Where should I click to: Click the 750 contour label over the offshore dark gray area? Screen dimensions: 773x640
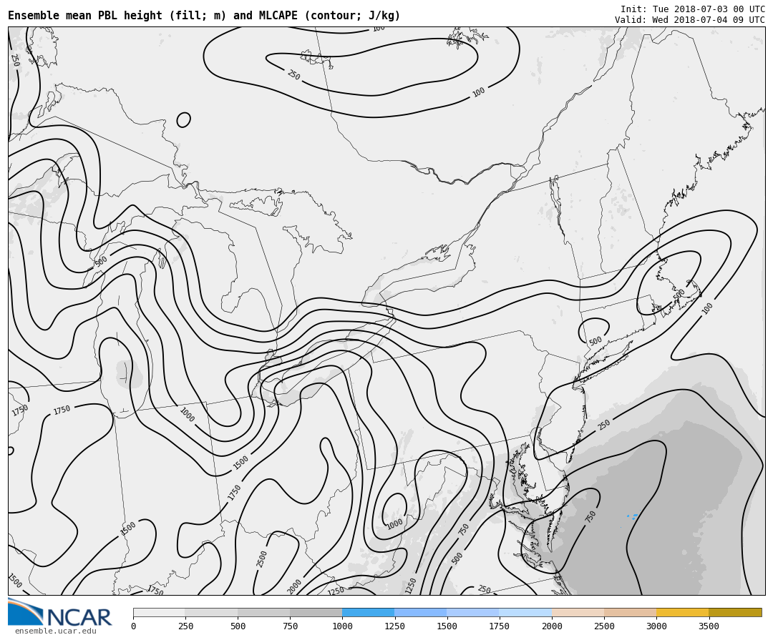[x=590, y=516]
